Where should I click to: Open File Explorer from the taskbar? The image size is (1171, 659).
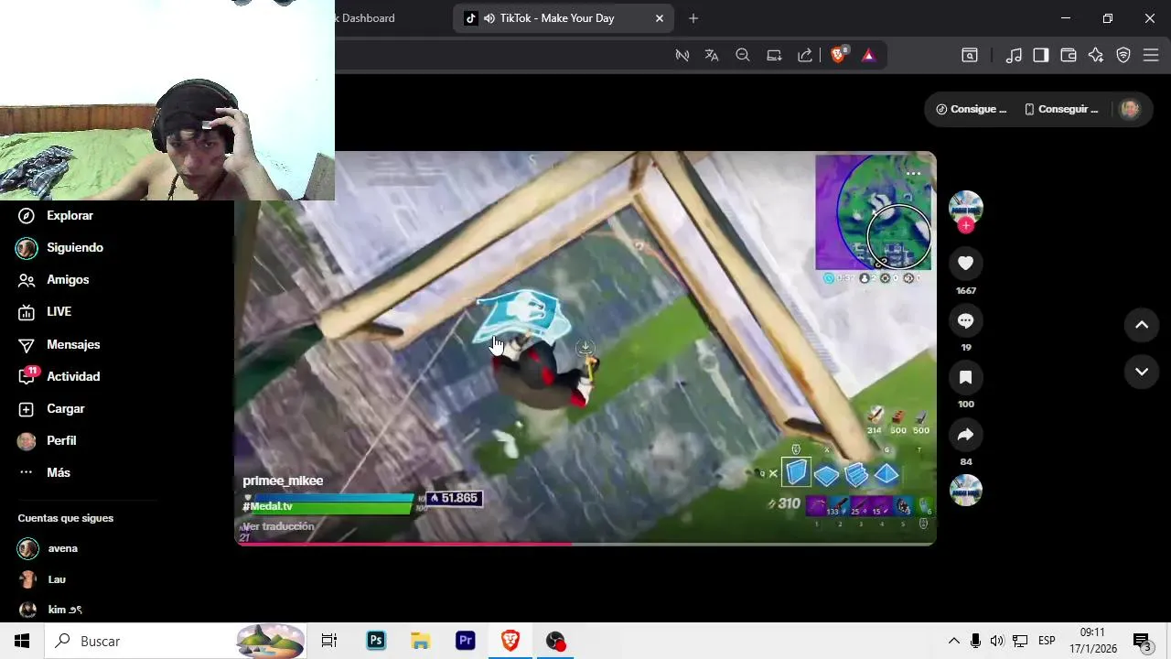[x=420, y=641]
